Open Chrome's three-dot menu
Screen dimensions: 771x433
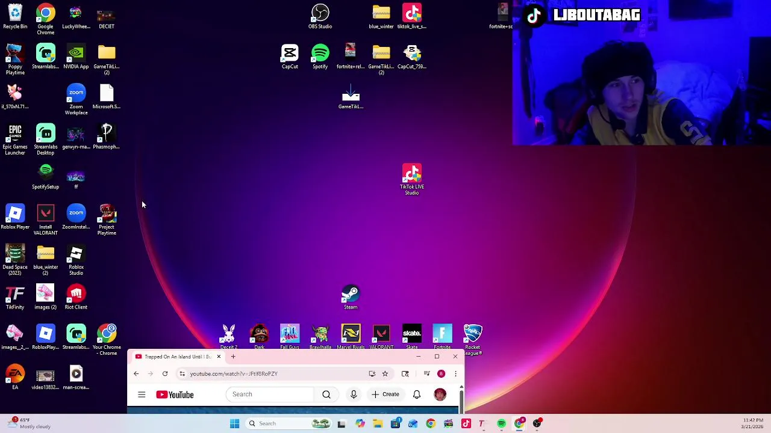(455, 373)
